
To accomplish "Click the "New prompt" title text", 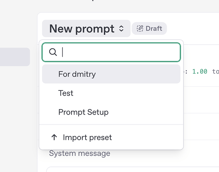I will click(x=82, y=29).
